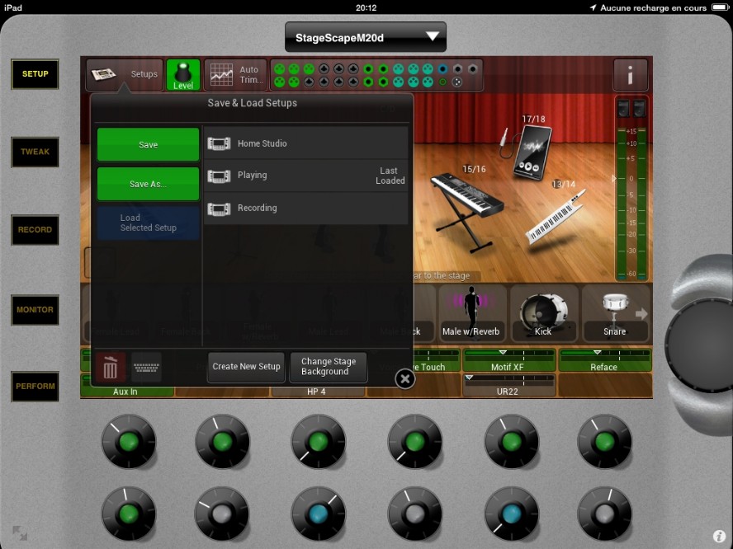Click the trash can delete setup icon

pos(111,367)
